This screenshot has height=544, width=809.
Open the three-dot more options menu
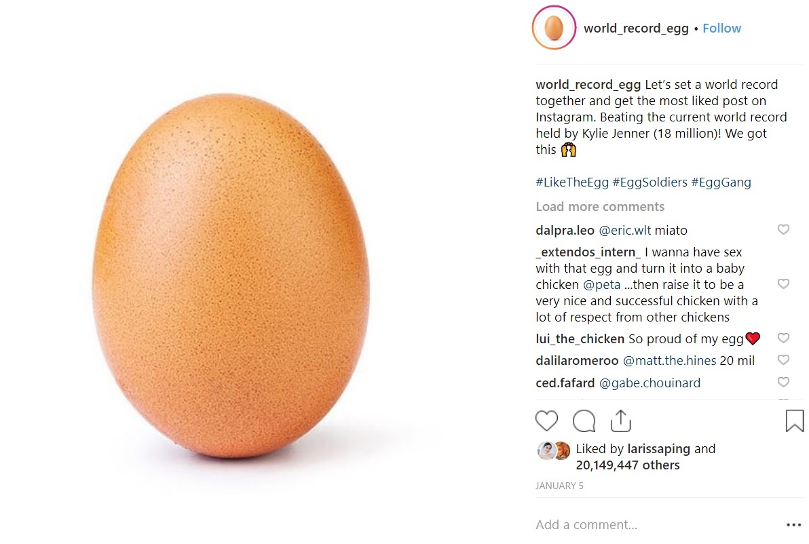pyautogui.click(x=793, y=524)
